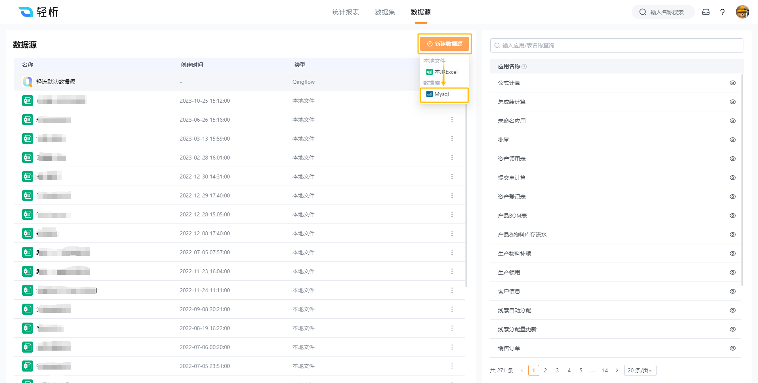Open the 轻析 logo home link
This screenshot has height=383, width=758.
coord(38,12)
